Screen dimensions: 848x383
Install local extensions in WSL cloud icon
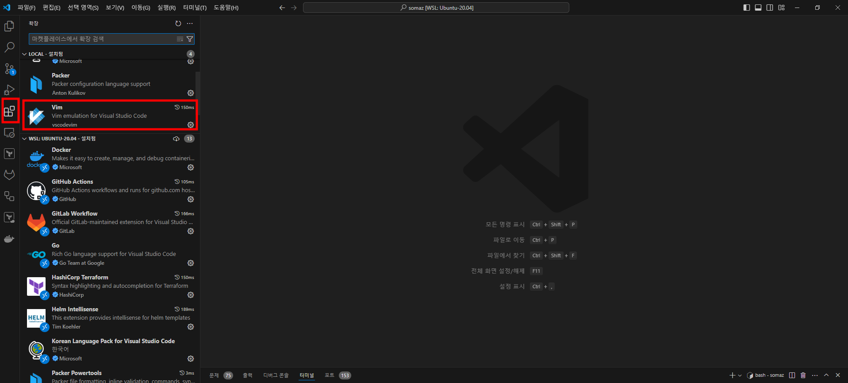click(x=176, y=139)
